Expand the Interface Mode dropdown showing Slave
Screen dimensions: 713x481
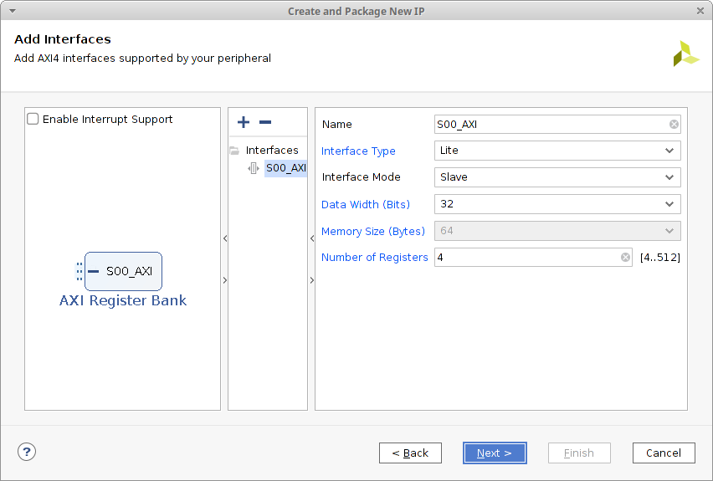click(557, 177)
